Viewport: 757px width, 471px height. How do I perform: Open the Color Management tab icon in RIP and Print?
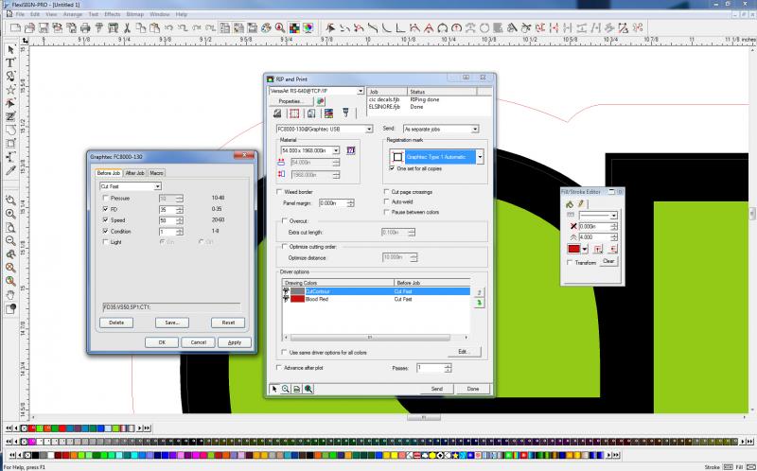[x=328, y=113]
